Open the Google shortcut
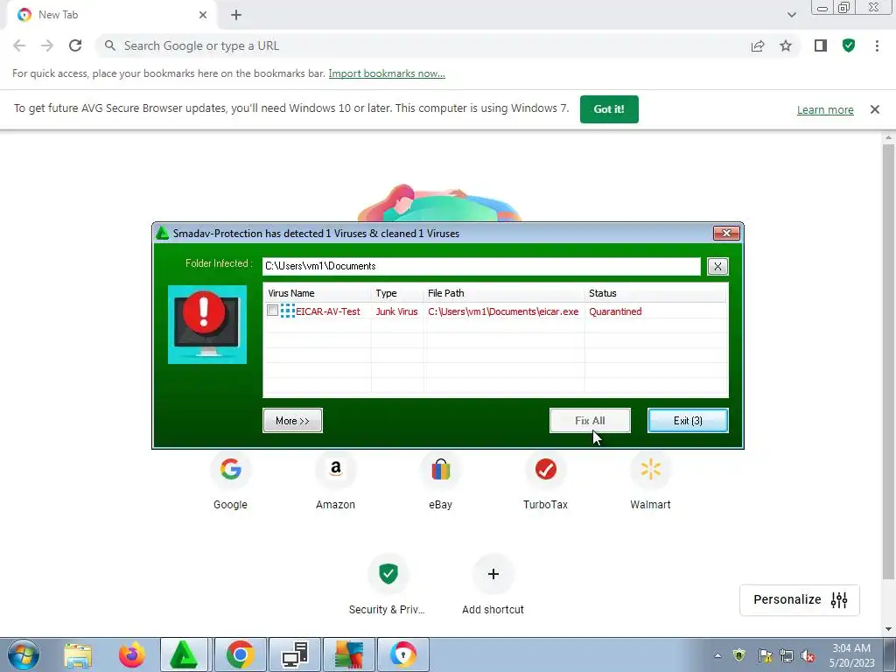 230,480
